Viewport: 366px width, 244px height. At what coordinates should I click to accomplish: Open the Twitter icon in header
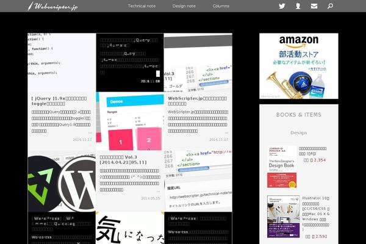(x=282, y=6)
